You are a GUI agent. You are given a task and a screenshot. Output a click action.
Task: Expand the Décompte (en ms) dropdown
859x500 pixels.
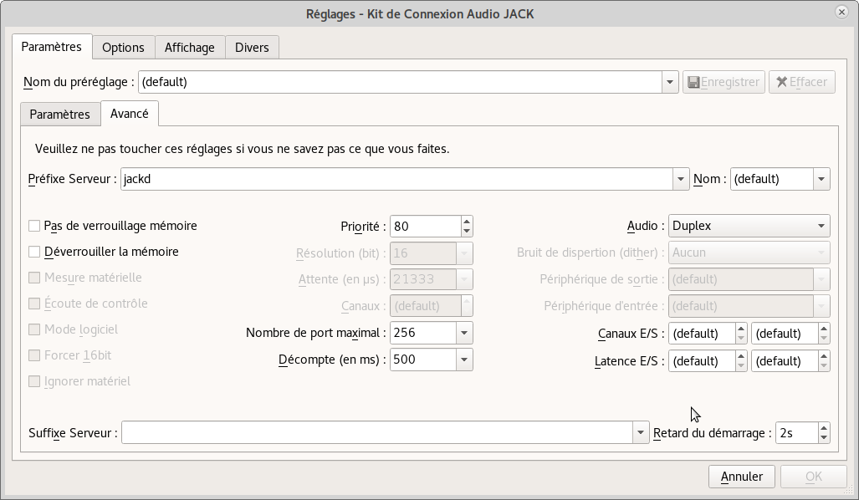pyautogui.click(x=464, y=360)
